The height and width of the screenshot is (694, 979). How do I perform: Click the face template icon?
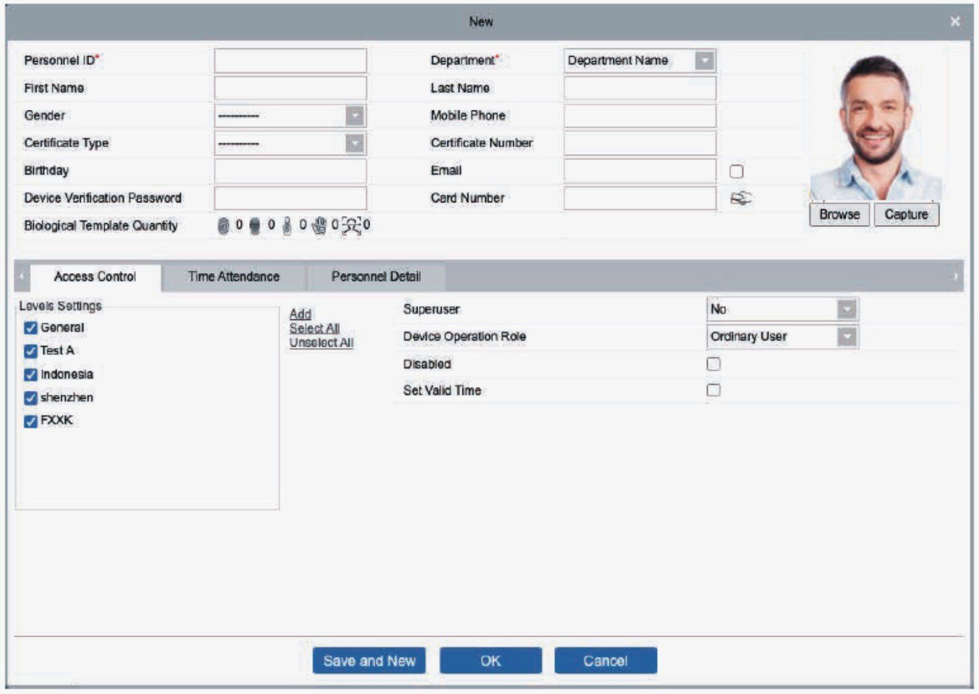tap(255, 226)
